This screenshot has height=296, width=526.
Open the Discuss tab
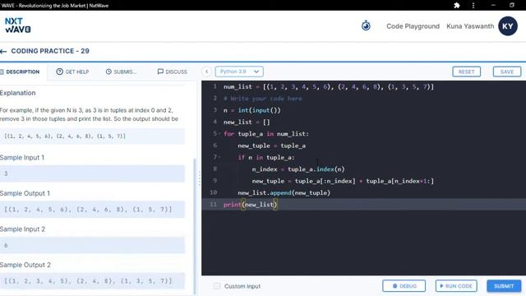pos(173,72)
